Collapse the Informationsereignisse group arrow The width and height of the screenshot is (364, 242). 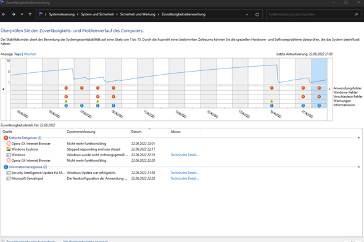click(x=358, y=167)
